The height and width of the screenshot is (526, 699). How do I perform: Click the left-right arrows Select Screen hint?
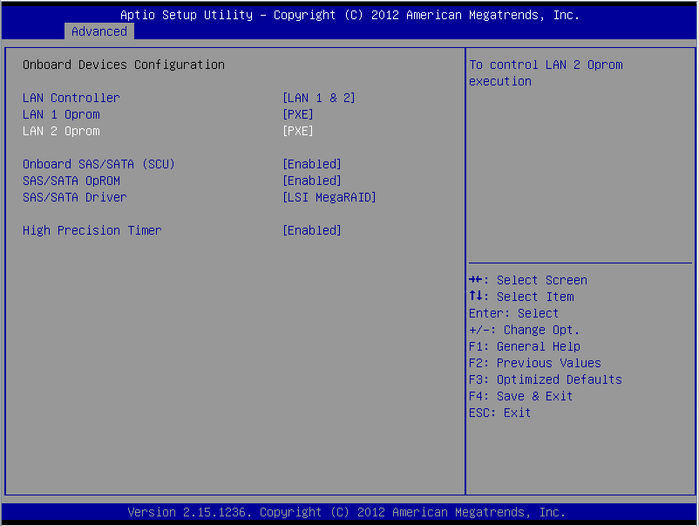[528, 280]
